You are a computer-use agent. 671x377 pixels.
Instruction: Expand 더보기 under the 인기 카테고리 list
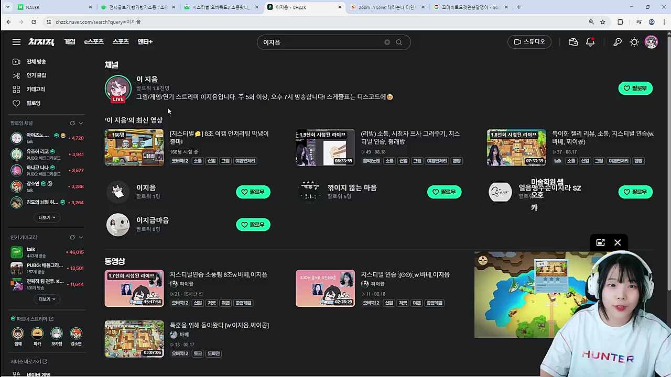pyautogui.click(x=47, y=299)
